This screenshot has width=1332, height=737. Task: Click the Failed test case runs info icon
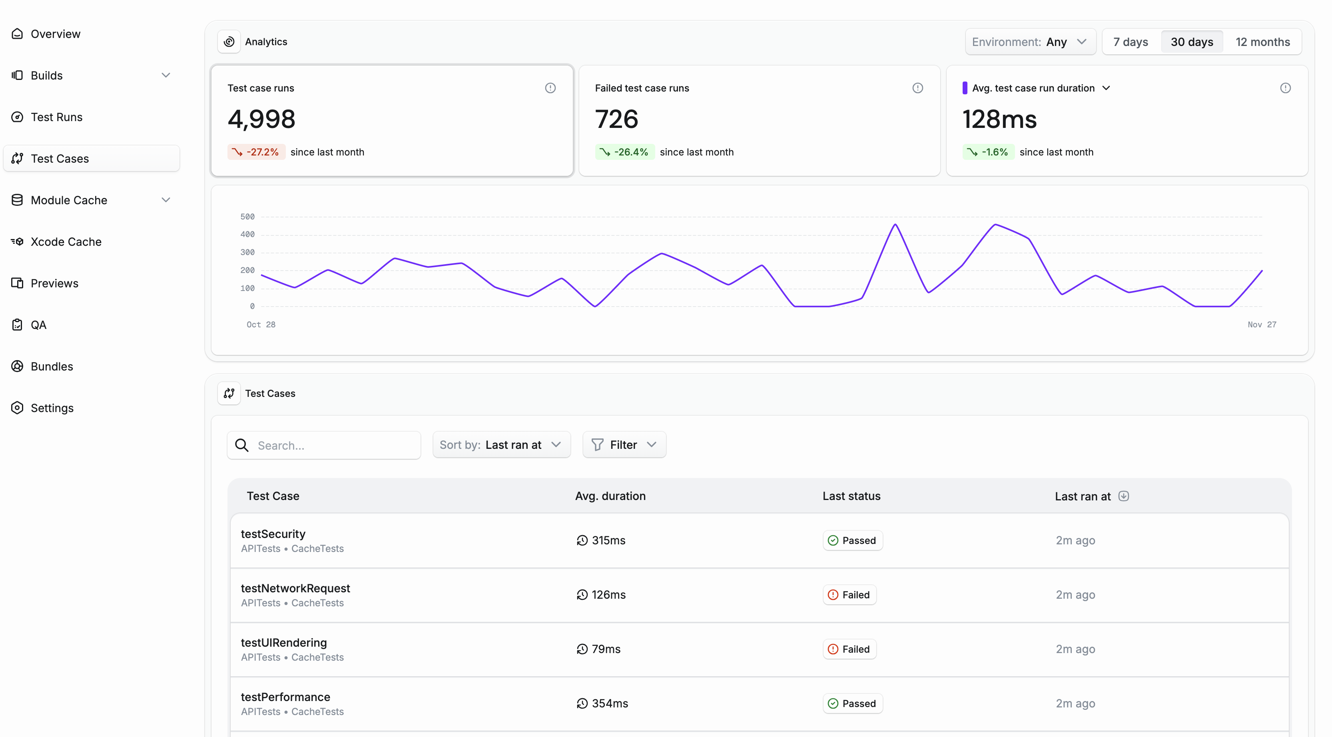click(917, 88)
